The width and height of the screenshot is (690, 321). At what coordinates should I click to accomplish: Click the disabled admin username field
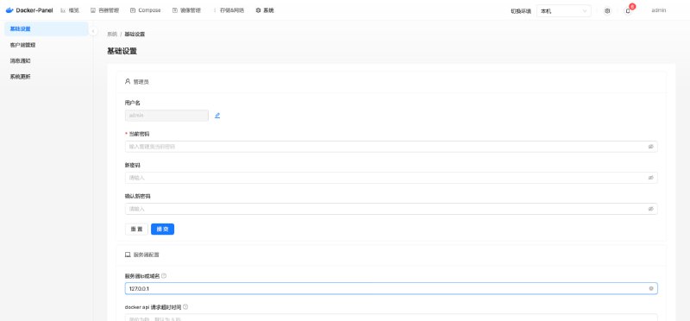pos(166,116)
